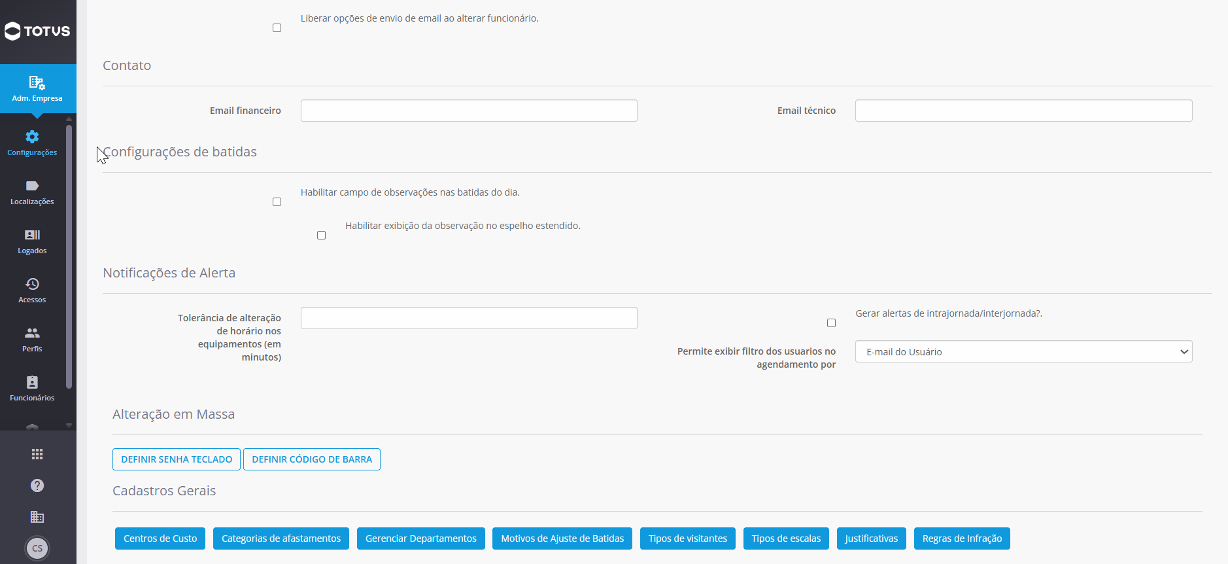Open Acessos history icon in sidebar
The image size is (1228, 564).
pyautogui.click(x=32, y=284)
